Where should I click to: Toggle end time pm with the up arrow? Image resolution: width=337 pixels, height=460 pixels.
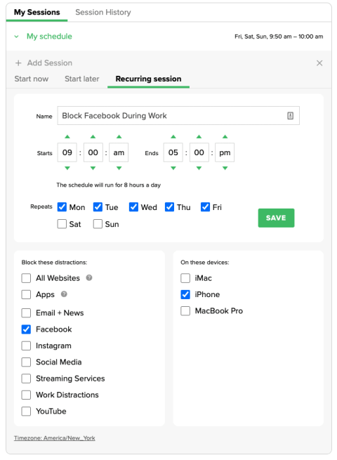tap(225, 136)
